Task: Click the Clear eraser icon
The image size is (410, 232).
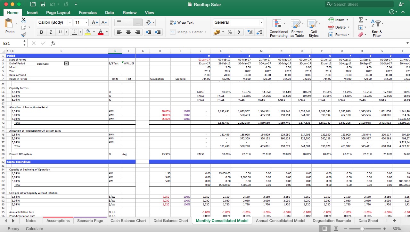Action: pyautogui.click(x=361, y=35)
